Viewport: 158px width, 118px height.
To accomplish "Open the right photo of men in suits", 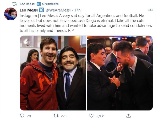I will pos(120,73).
